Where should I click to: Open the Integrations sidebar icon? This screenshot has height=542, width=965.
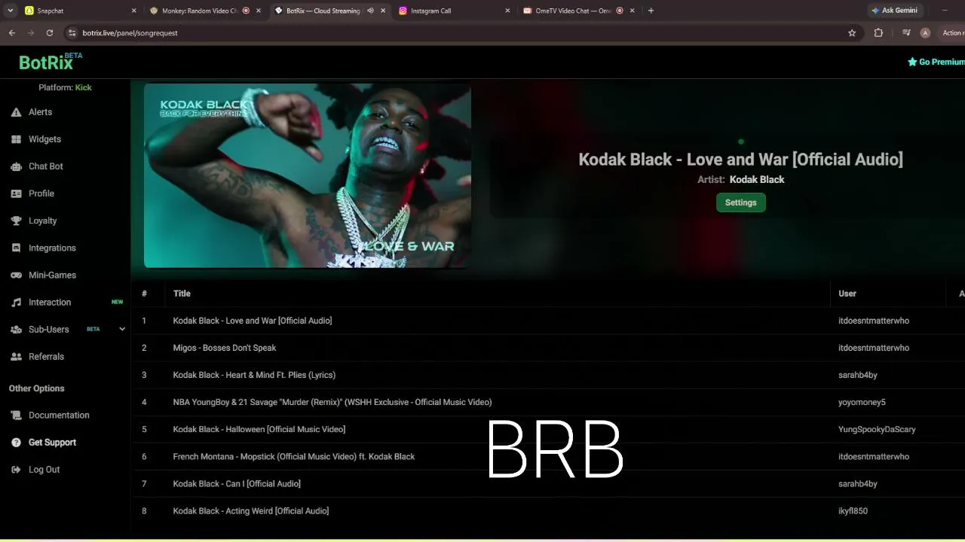pos(16,248)
